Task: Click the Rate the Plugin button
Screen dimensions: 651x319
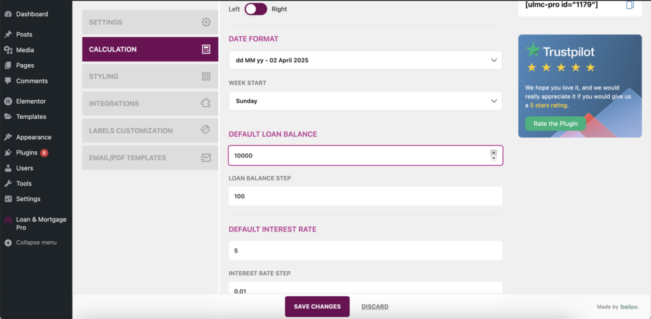Action: 555,124
